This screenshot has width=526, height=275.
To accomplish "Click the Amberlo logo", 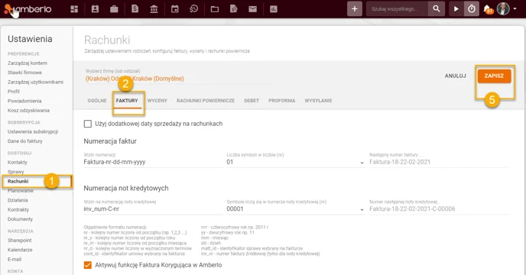I will [28, 9].
